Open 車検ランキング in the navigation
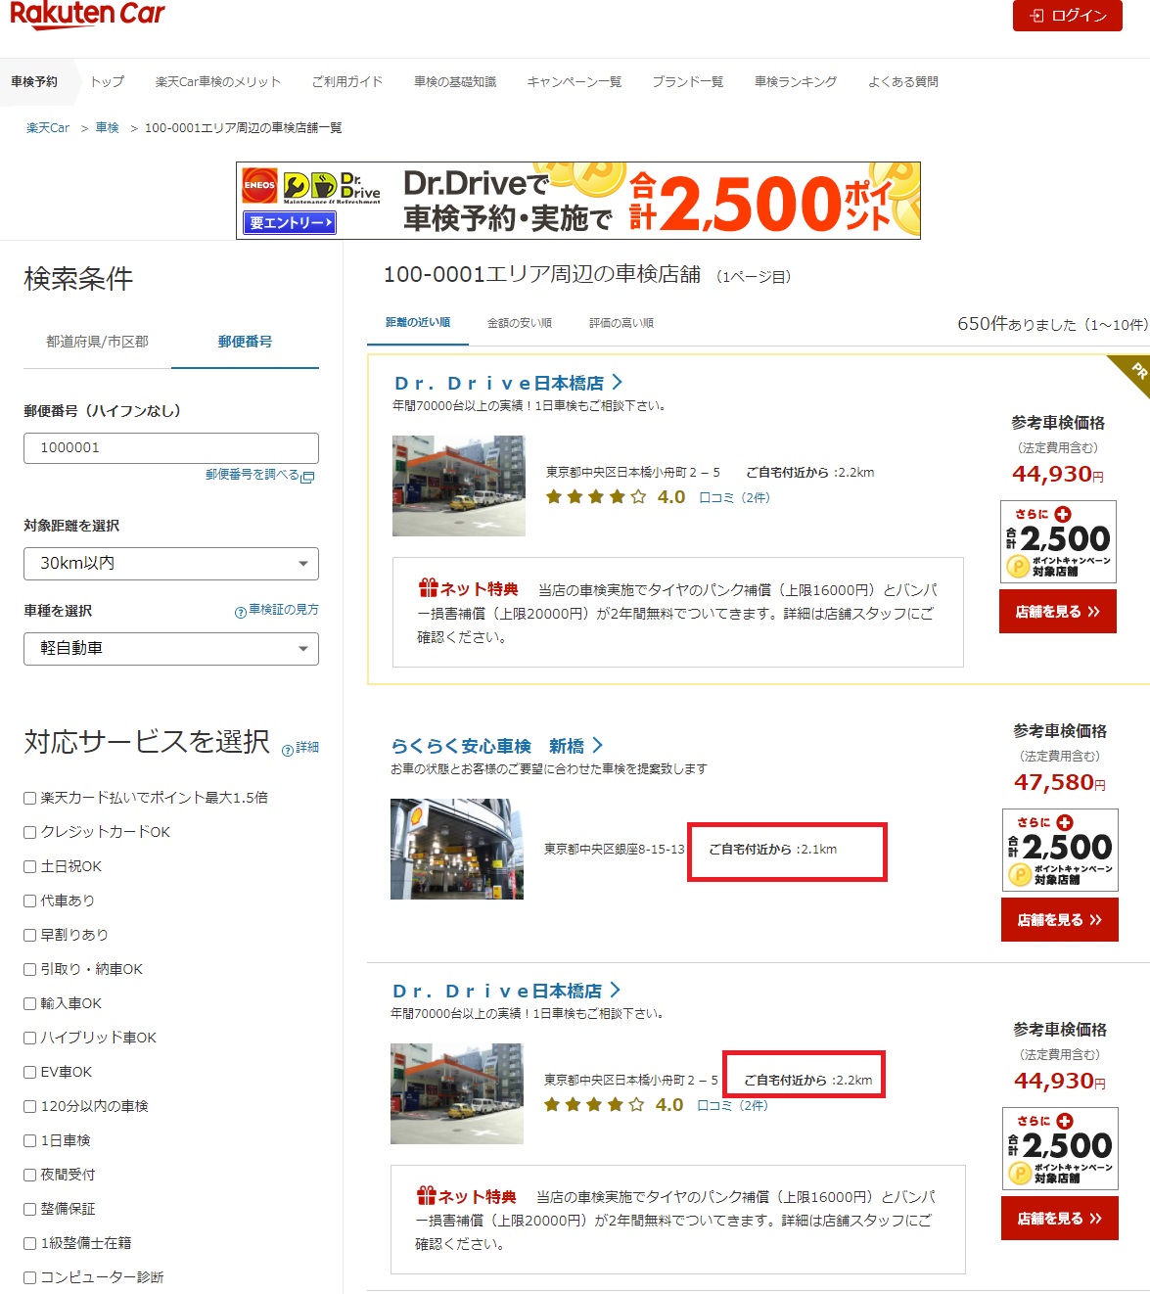The image size is (1150, 1294). (796, 82)
